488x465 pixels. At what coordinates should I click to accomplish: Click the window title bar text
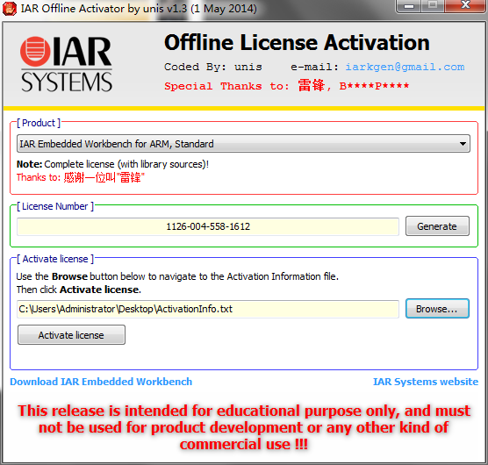pyautogui.click(x=139, y=9)
